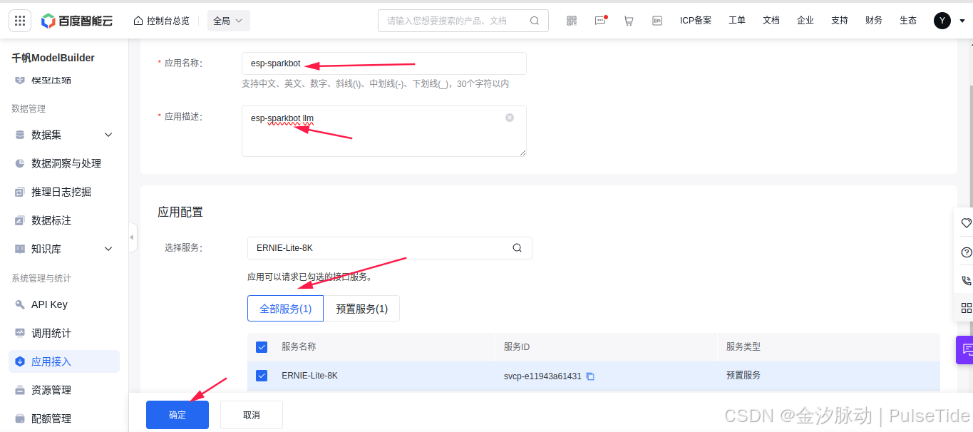Uncheck the ERNIE-Lite-8K row checkbox
Viewport: 973px width, 432px height.
(x=262, y=376)
